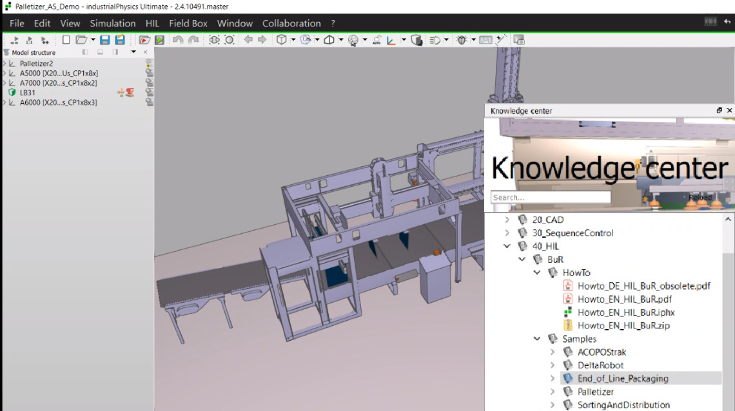Click the Knowledge center search field
The height and width of the screenshot is (411, 735).
550,197
